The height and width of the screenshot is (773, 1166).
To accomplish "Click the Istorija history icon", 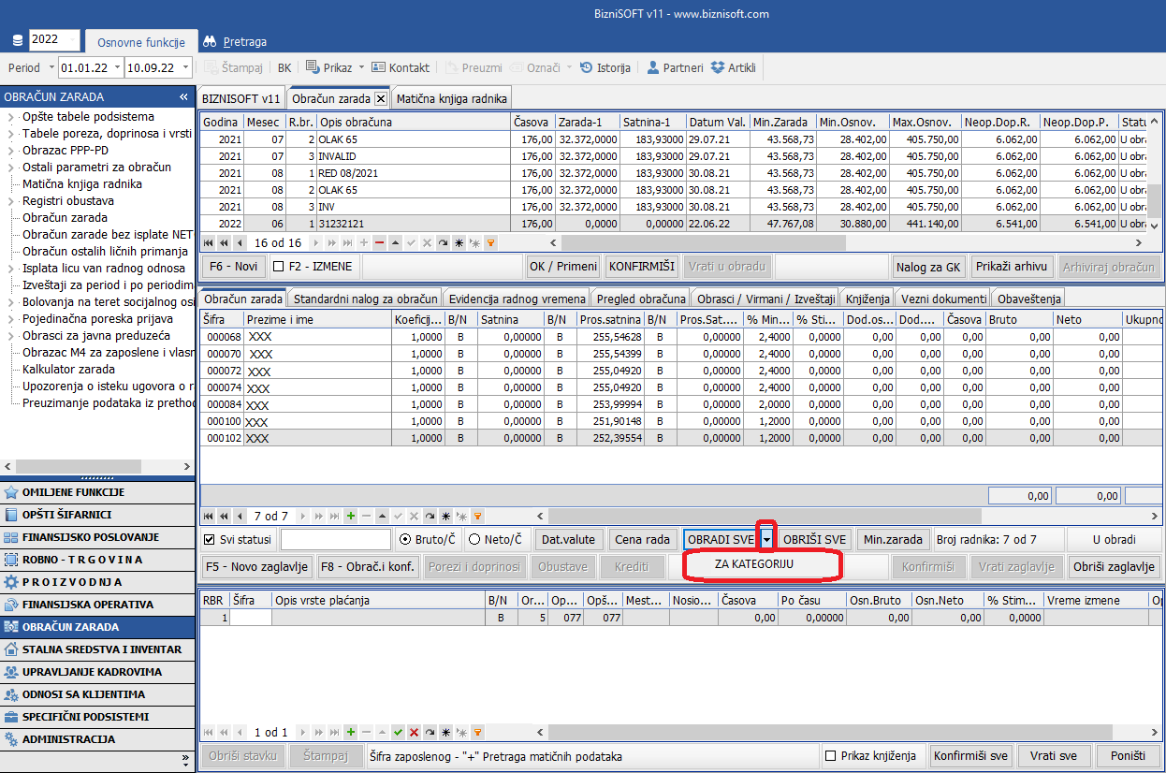I will (587, 67).
